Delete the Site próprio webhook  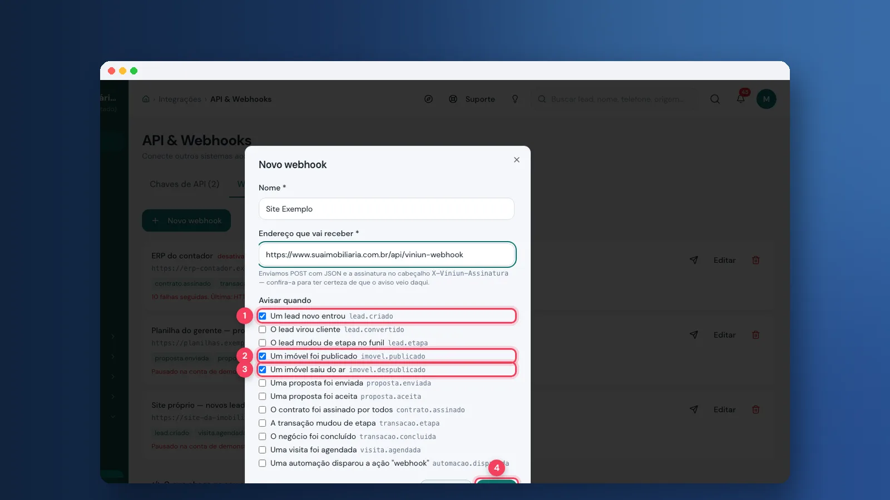coord(756,409)
